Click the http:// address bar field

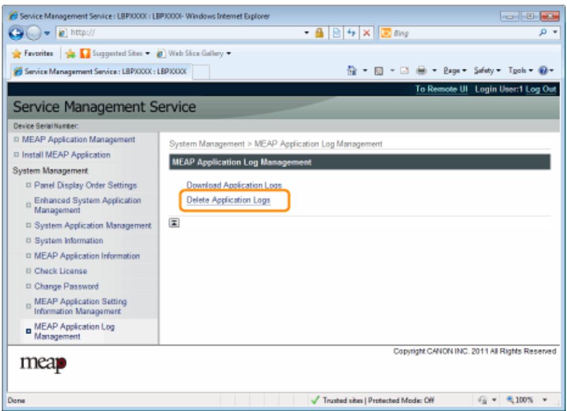179,33
